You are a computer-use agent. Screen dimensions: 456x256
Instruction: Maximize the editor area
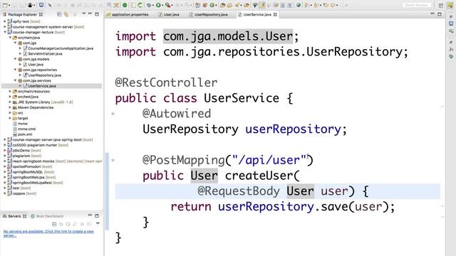pyautogui.click(x=440, y=14)
